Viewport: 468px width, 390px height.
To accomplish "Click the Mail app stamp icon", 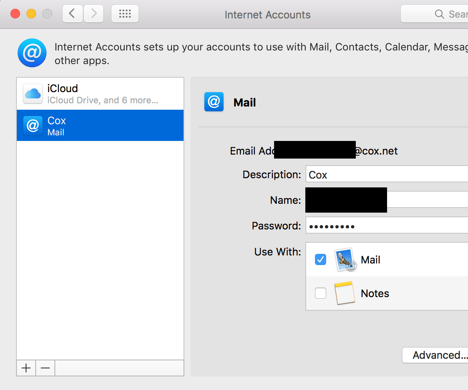I will tap(344, 259).
